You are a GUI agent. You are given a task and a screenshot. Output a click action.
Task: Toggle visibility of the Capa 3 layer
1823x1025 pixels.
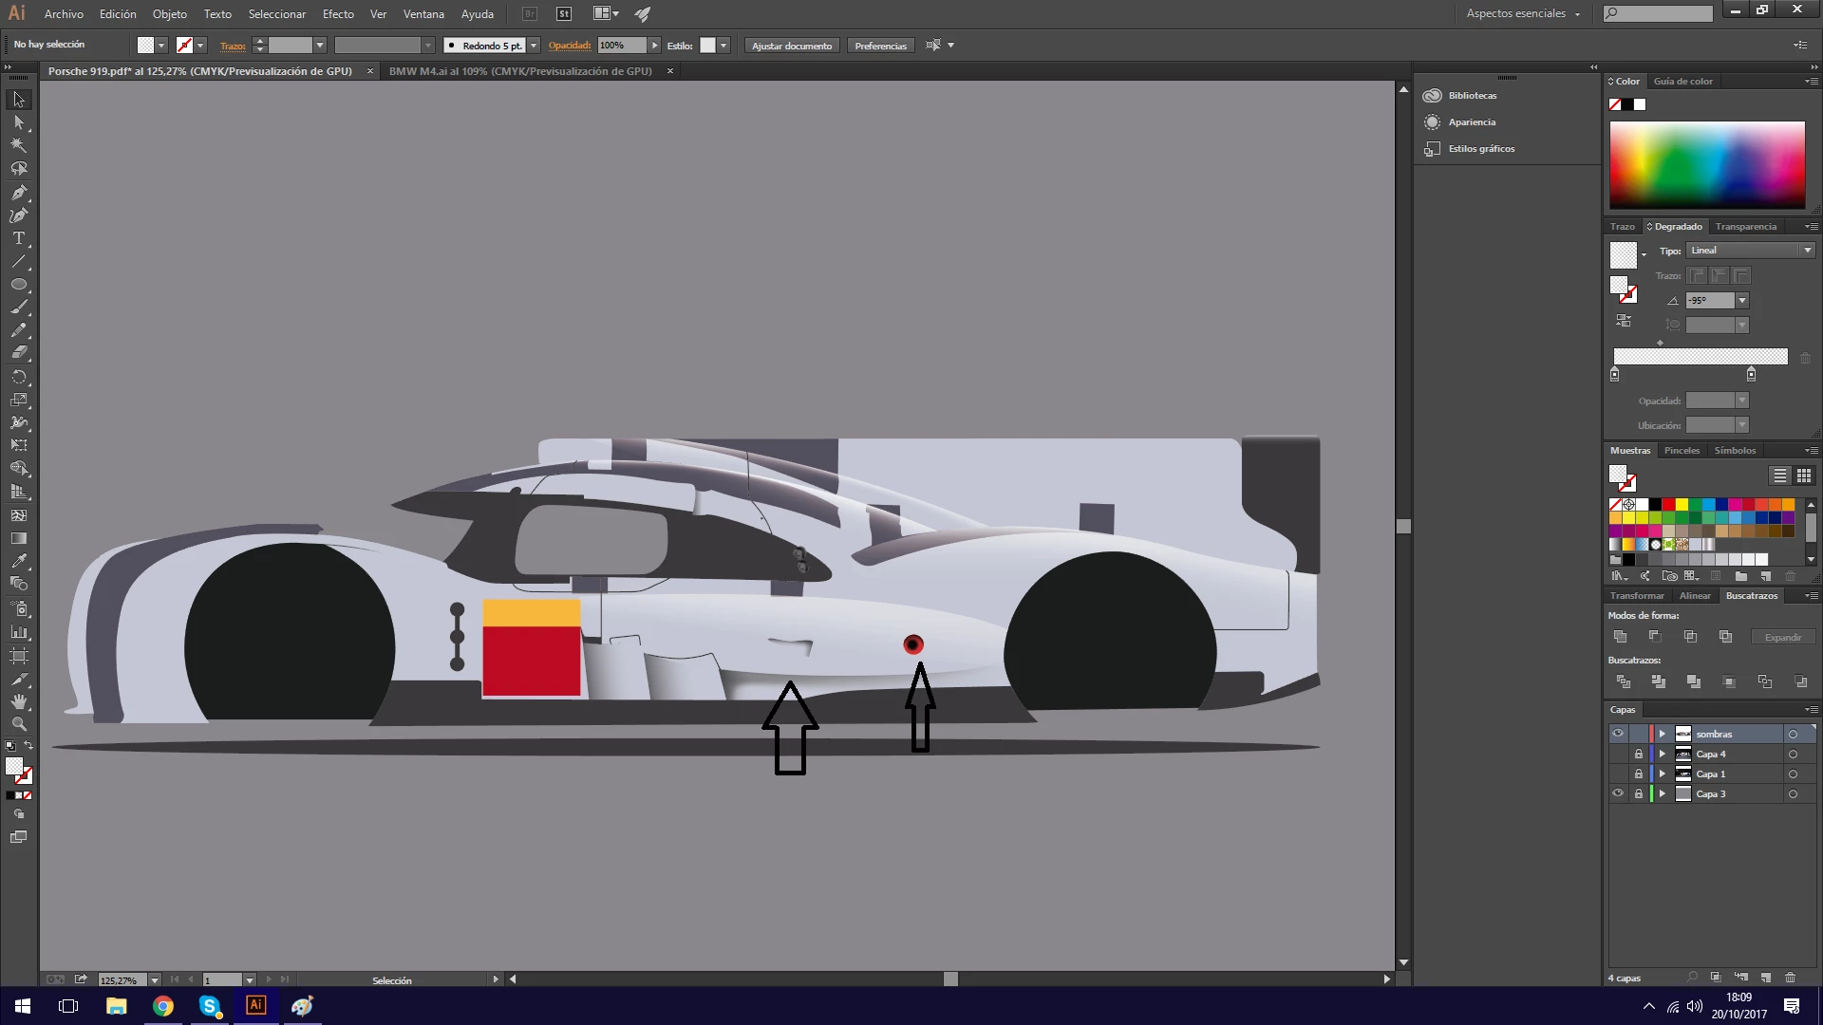[1618, 793]
